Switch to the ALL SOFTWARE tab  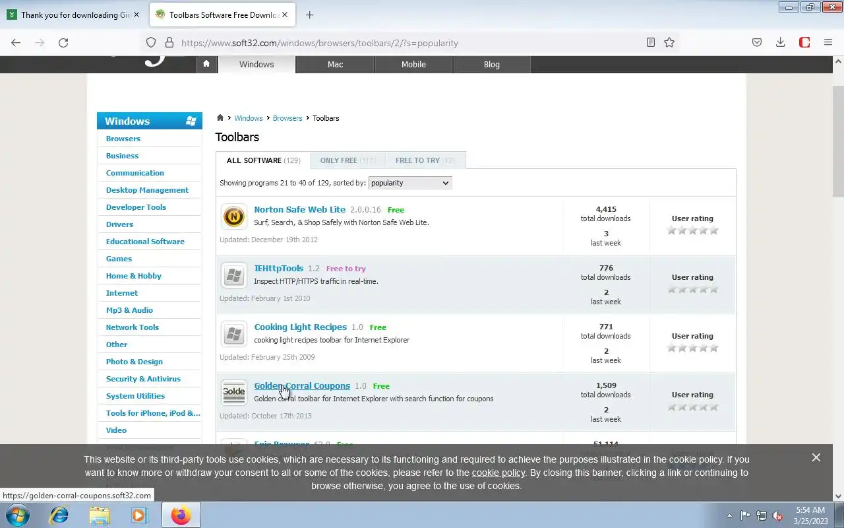[x=263, y=160]
